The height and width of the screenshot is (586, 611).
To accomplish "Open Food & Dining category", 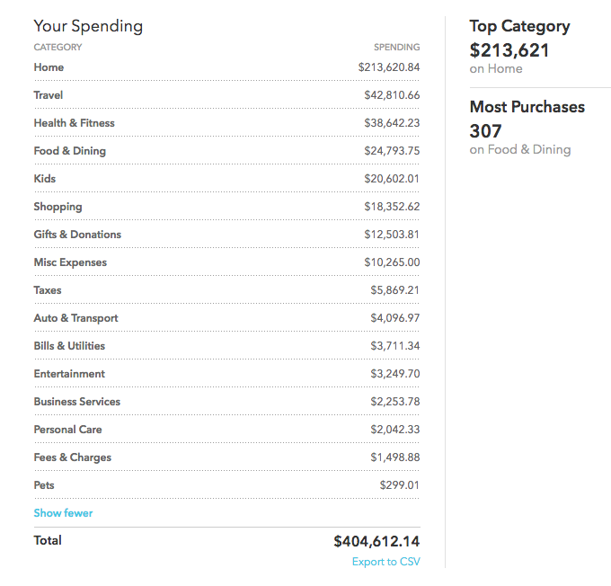I will [x=69, y=151].
